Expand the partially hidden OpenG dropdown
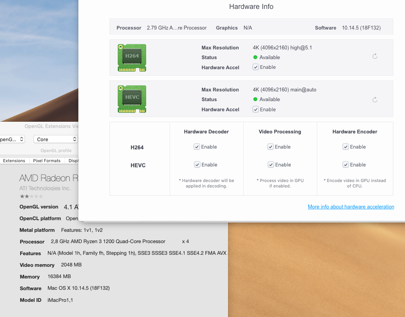Screen dimensions: 405x317 click(12, 139)
